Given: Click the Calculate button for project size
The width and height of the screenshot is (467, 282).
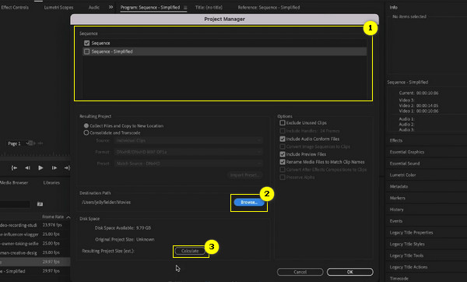Looking at the screenshot, I should pos(190,251).
